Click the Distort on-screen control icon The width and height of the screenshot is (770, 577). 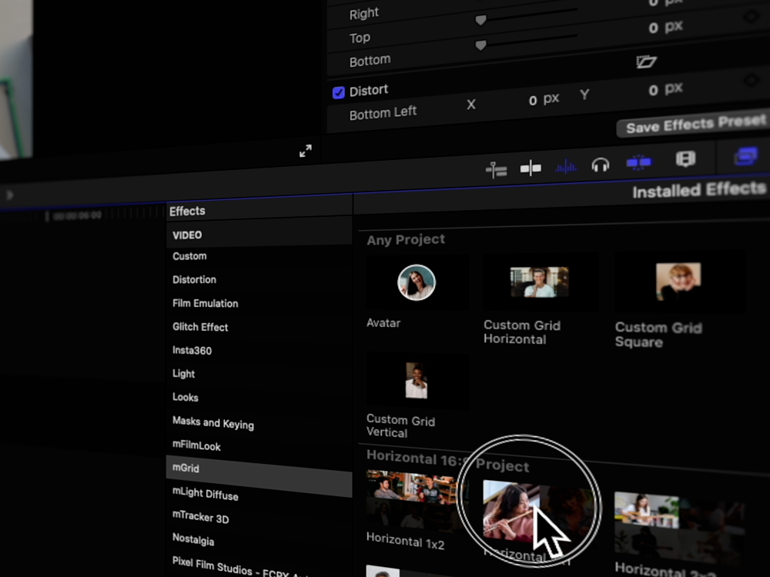pos(646,62)
